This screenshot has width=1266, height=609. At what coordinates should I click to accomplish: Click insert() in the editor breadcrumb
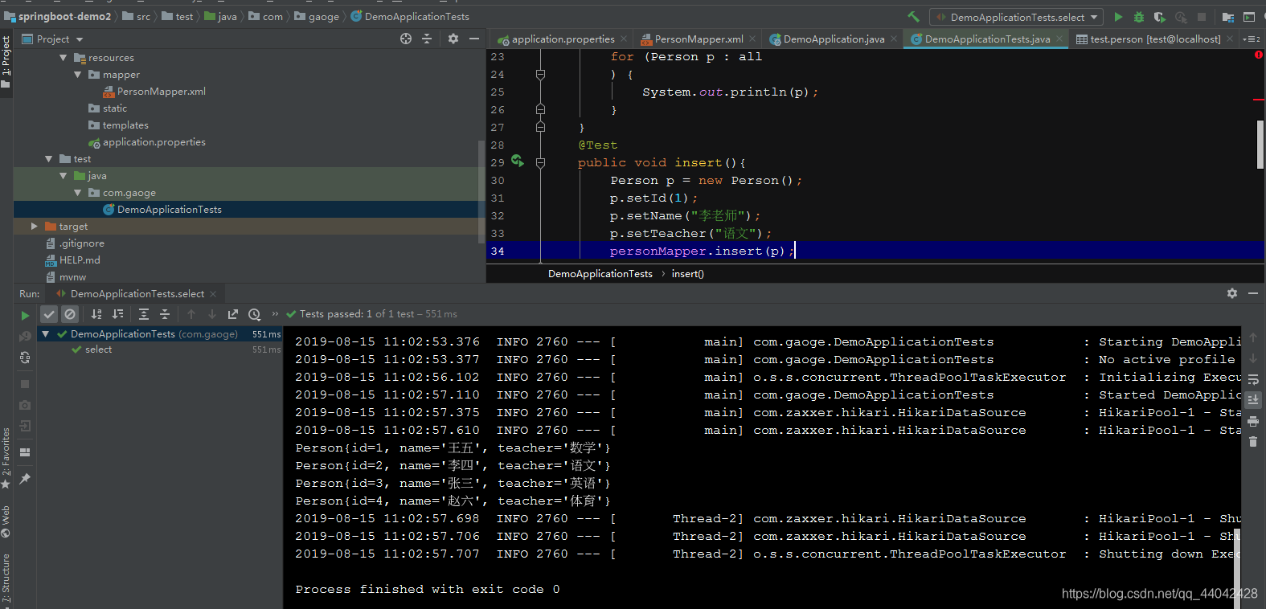[688, 274]
